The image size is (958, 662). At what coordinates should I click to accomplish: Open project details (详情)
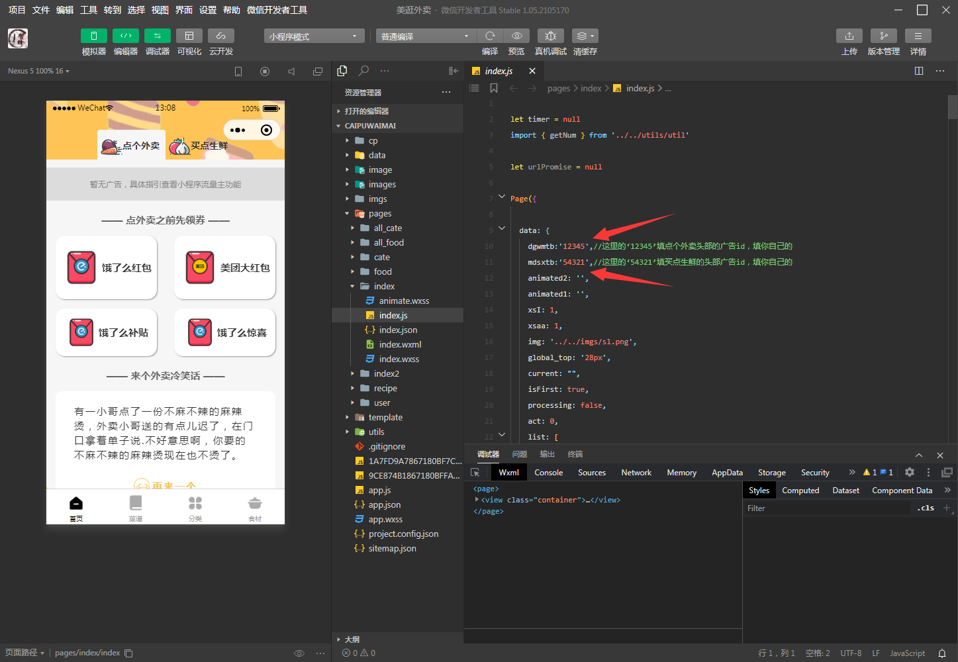click(918, 36)
